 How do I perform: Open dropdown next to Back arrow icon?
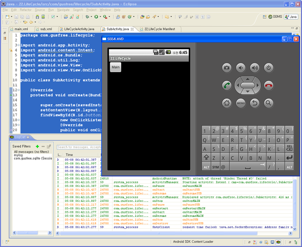pos(35,22)
